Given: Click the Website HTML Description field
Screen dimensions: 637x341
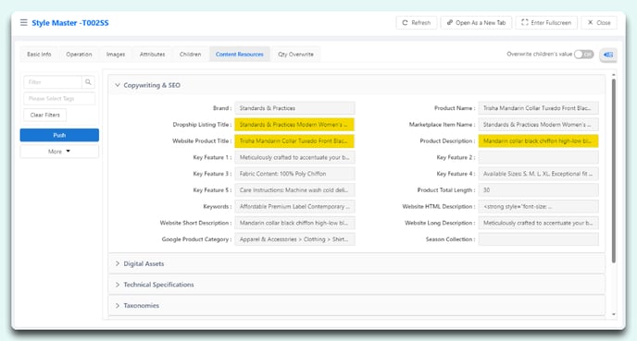Looking at the screenshot, I should coord(538,206).
